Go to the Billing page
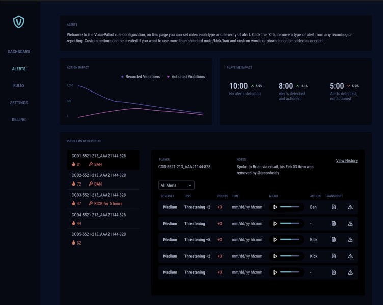The height and width of the screenshot is (305, 383). coord(19,120)
